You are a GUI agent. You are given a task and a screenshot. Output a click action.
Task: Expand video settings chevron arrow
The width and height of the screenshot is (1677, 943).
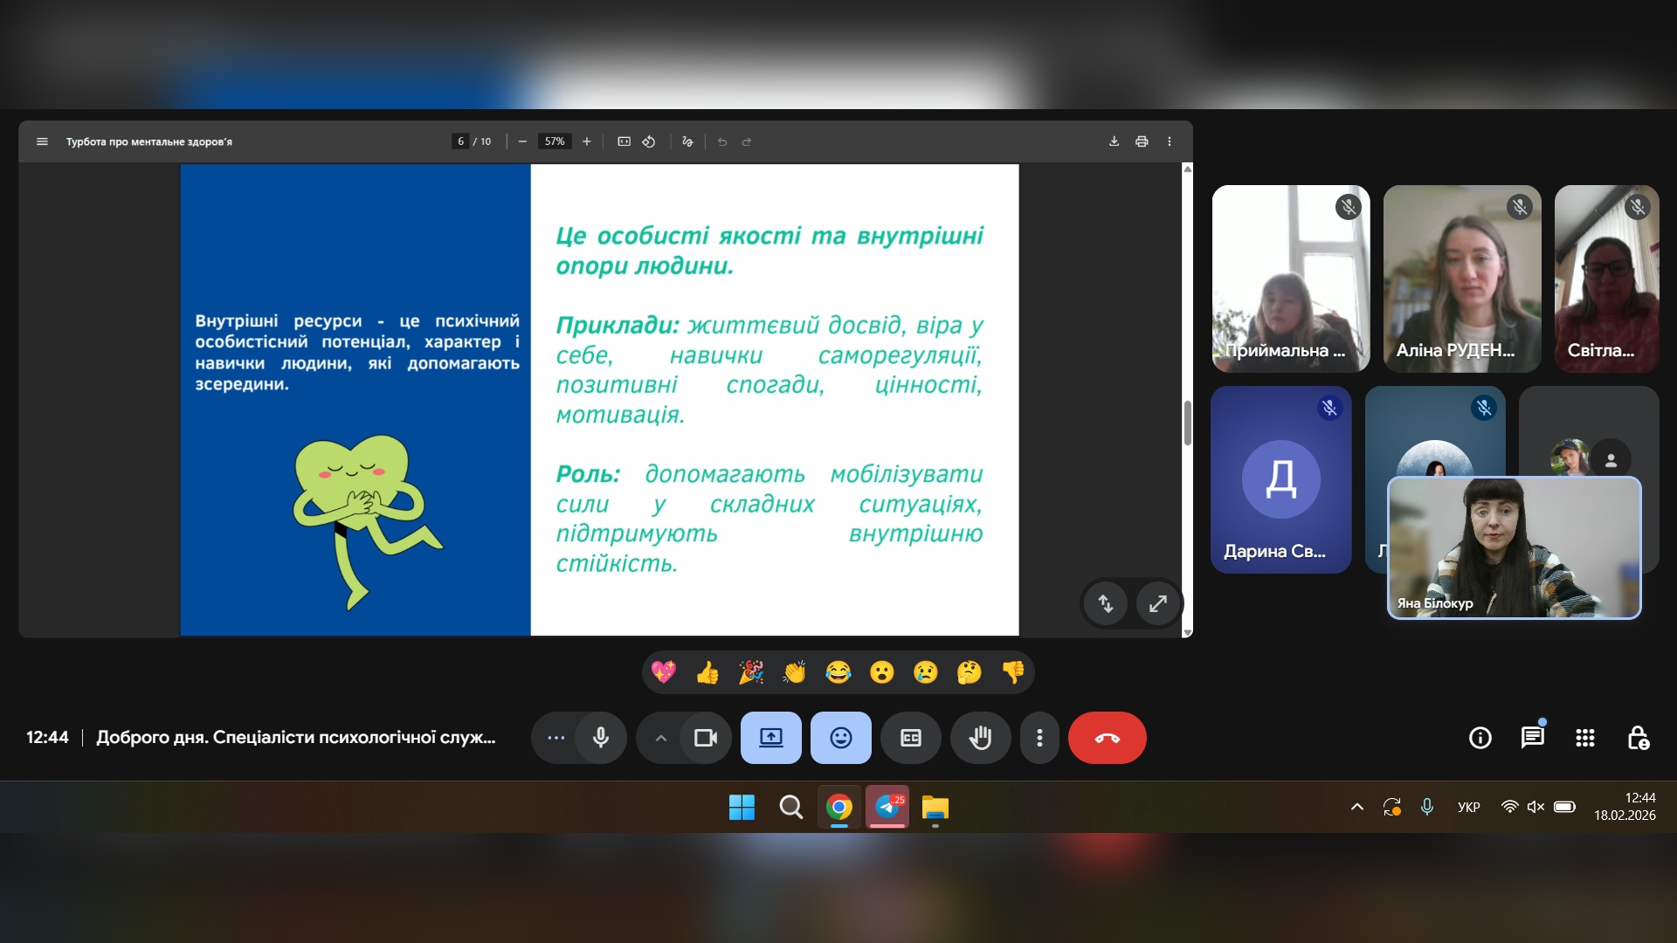tap(661, 738)
